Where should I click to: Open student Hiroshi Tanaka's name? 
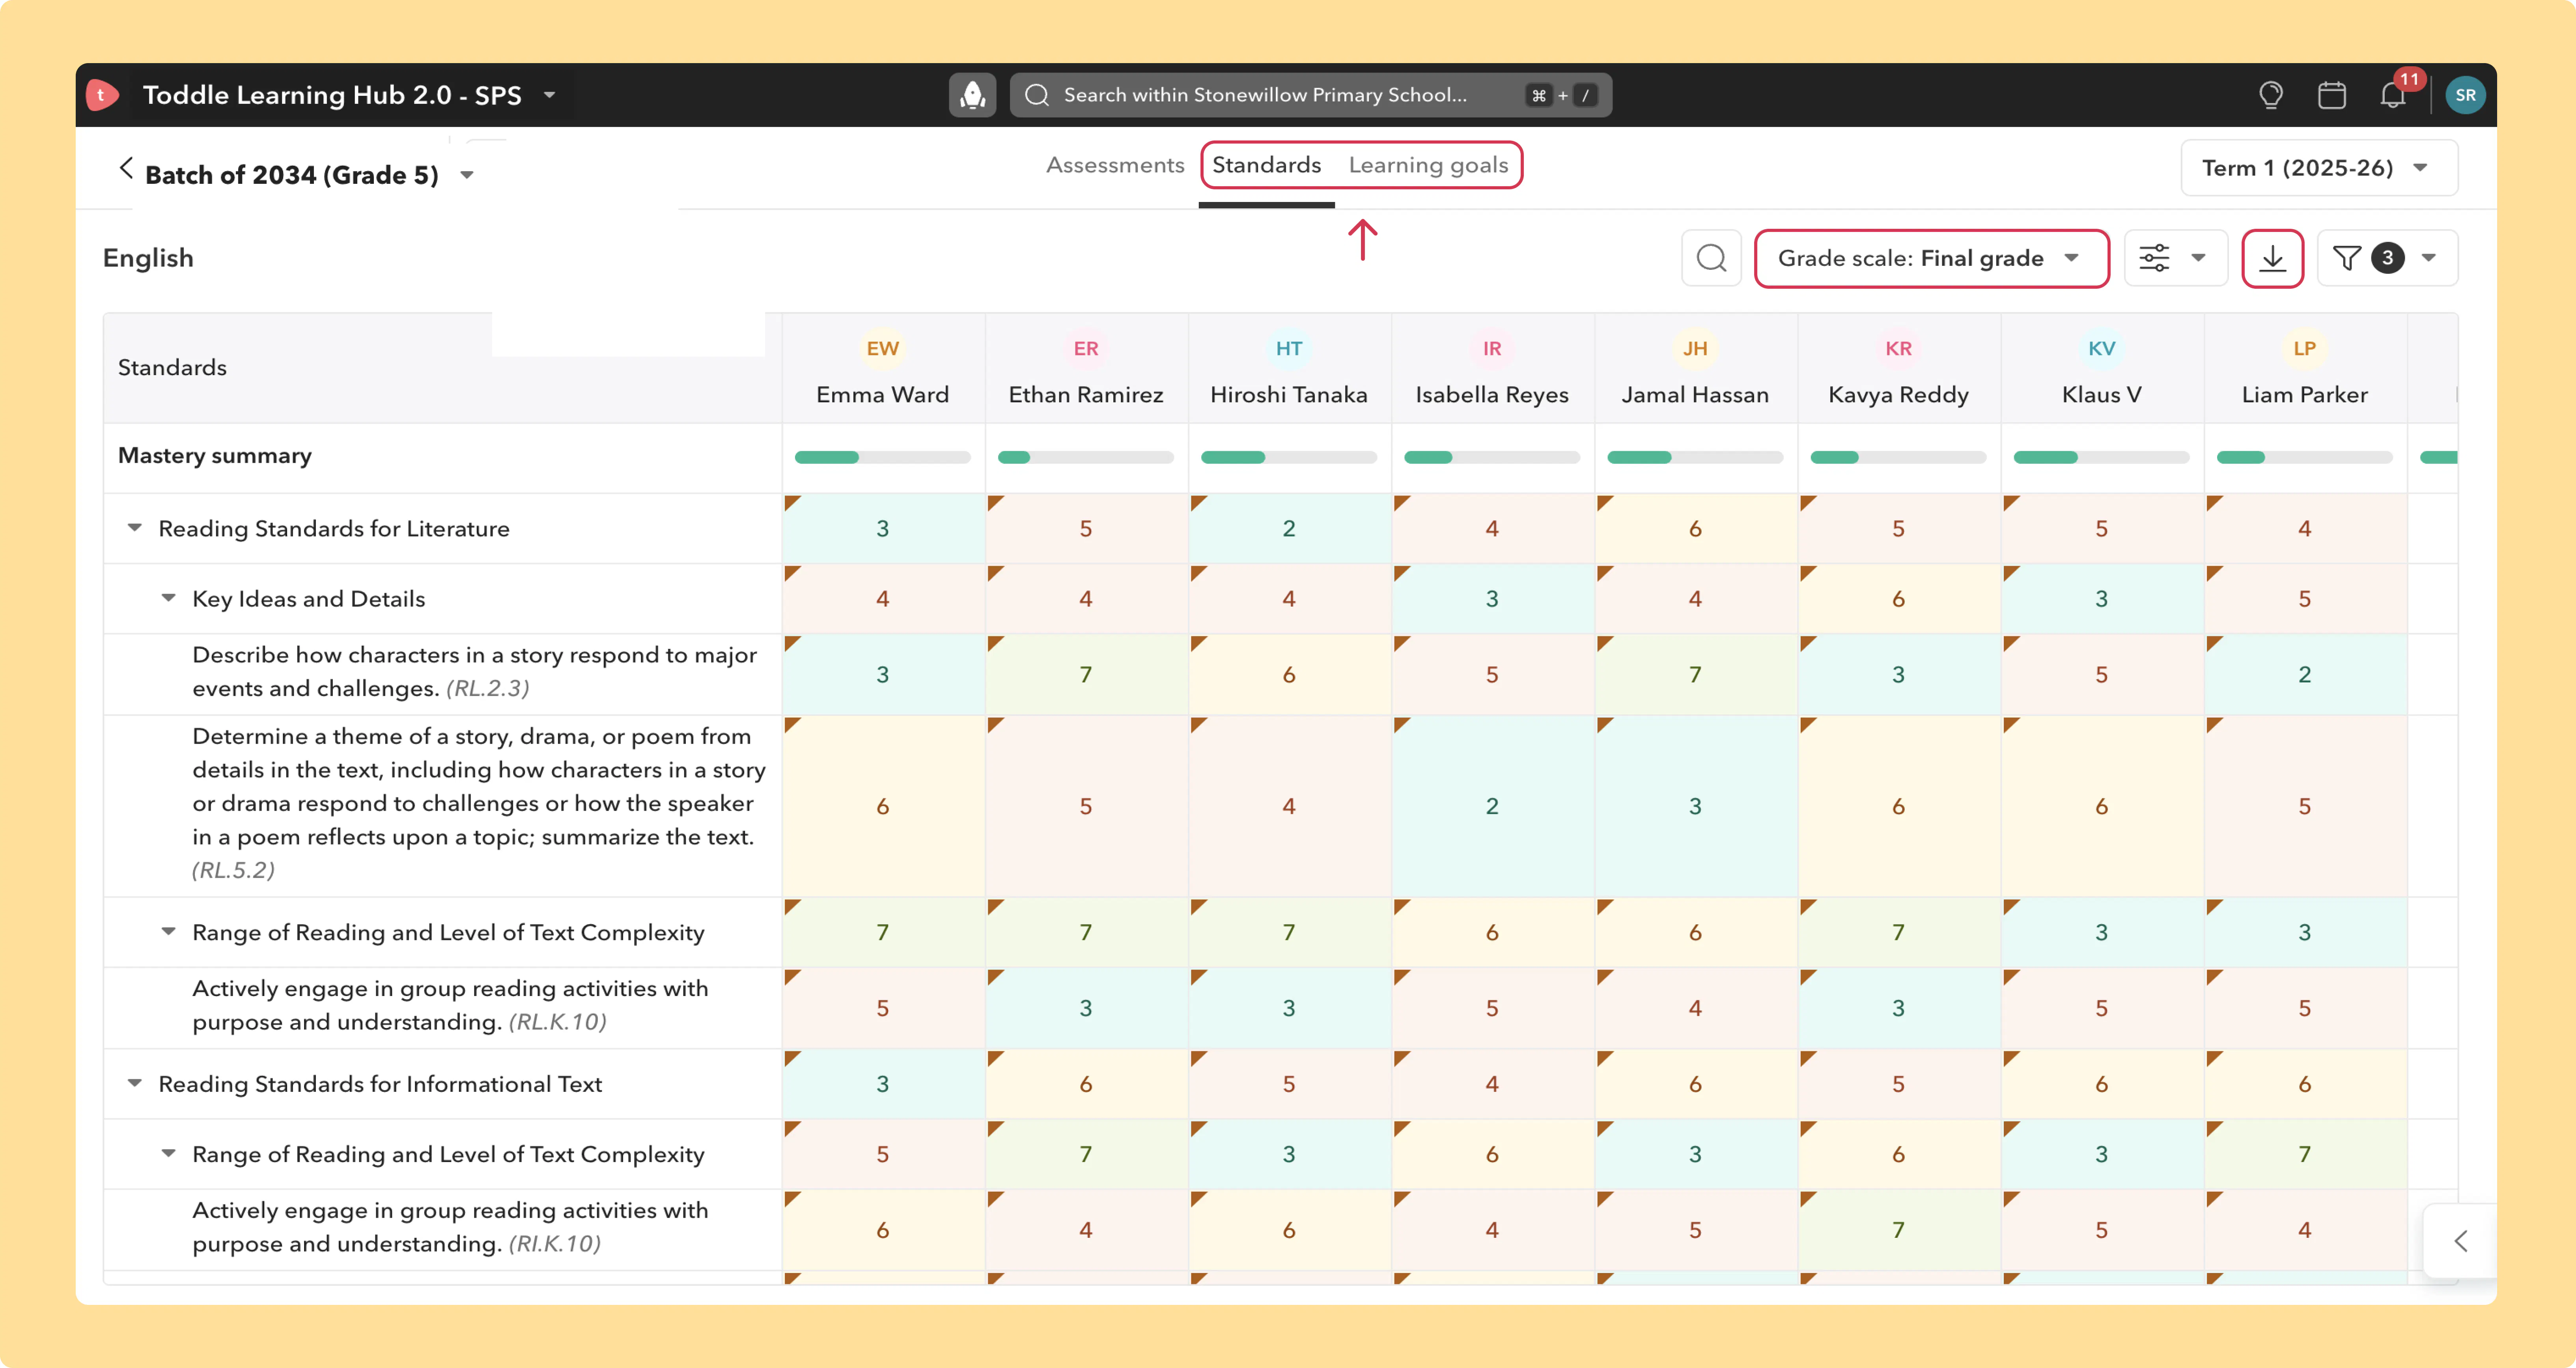tap(1289, 395)
